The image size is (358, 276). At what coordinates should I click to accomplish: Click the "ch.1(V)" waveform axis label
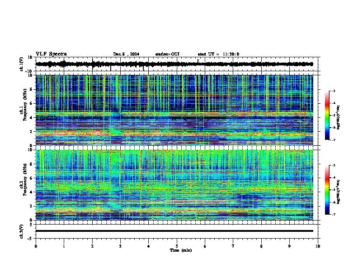[x=22, y=64]
